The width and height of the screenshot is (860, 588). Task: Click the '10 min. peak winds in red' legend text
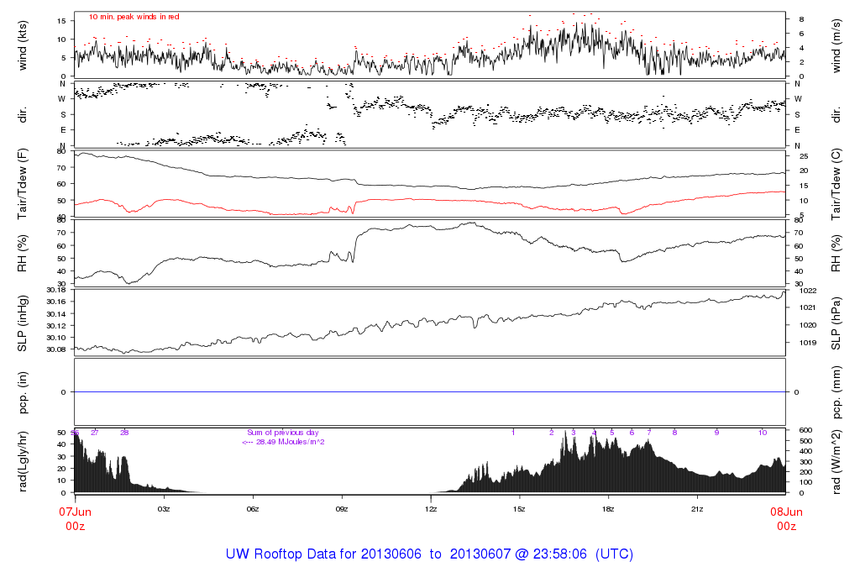(134, 17)
